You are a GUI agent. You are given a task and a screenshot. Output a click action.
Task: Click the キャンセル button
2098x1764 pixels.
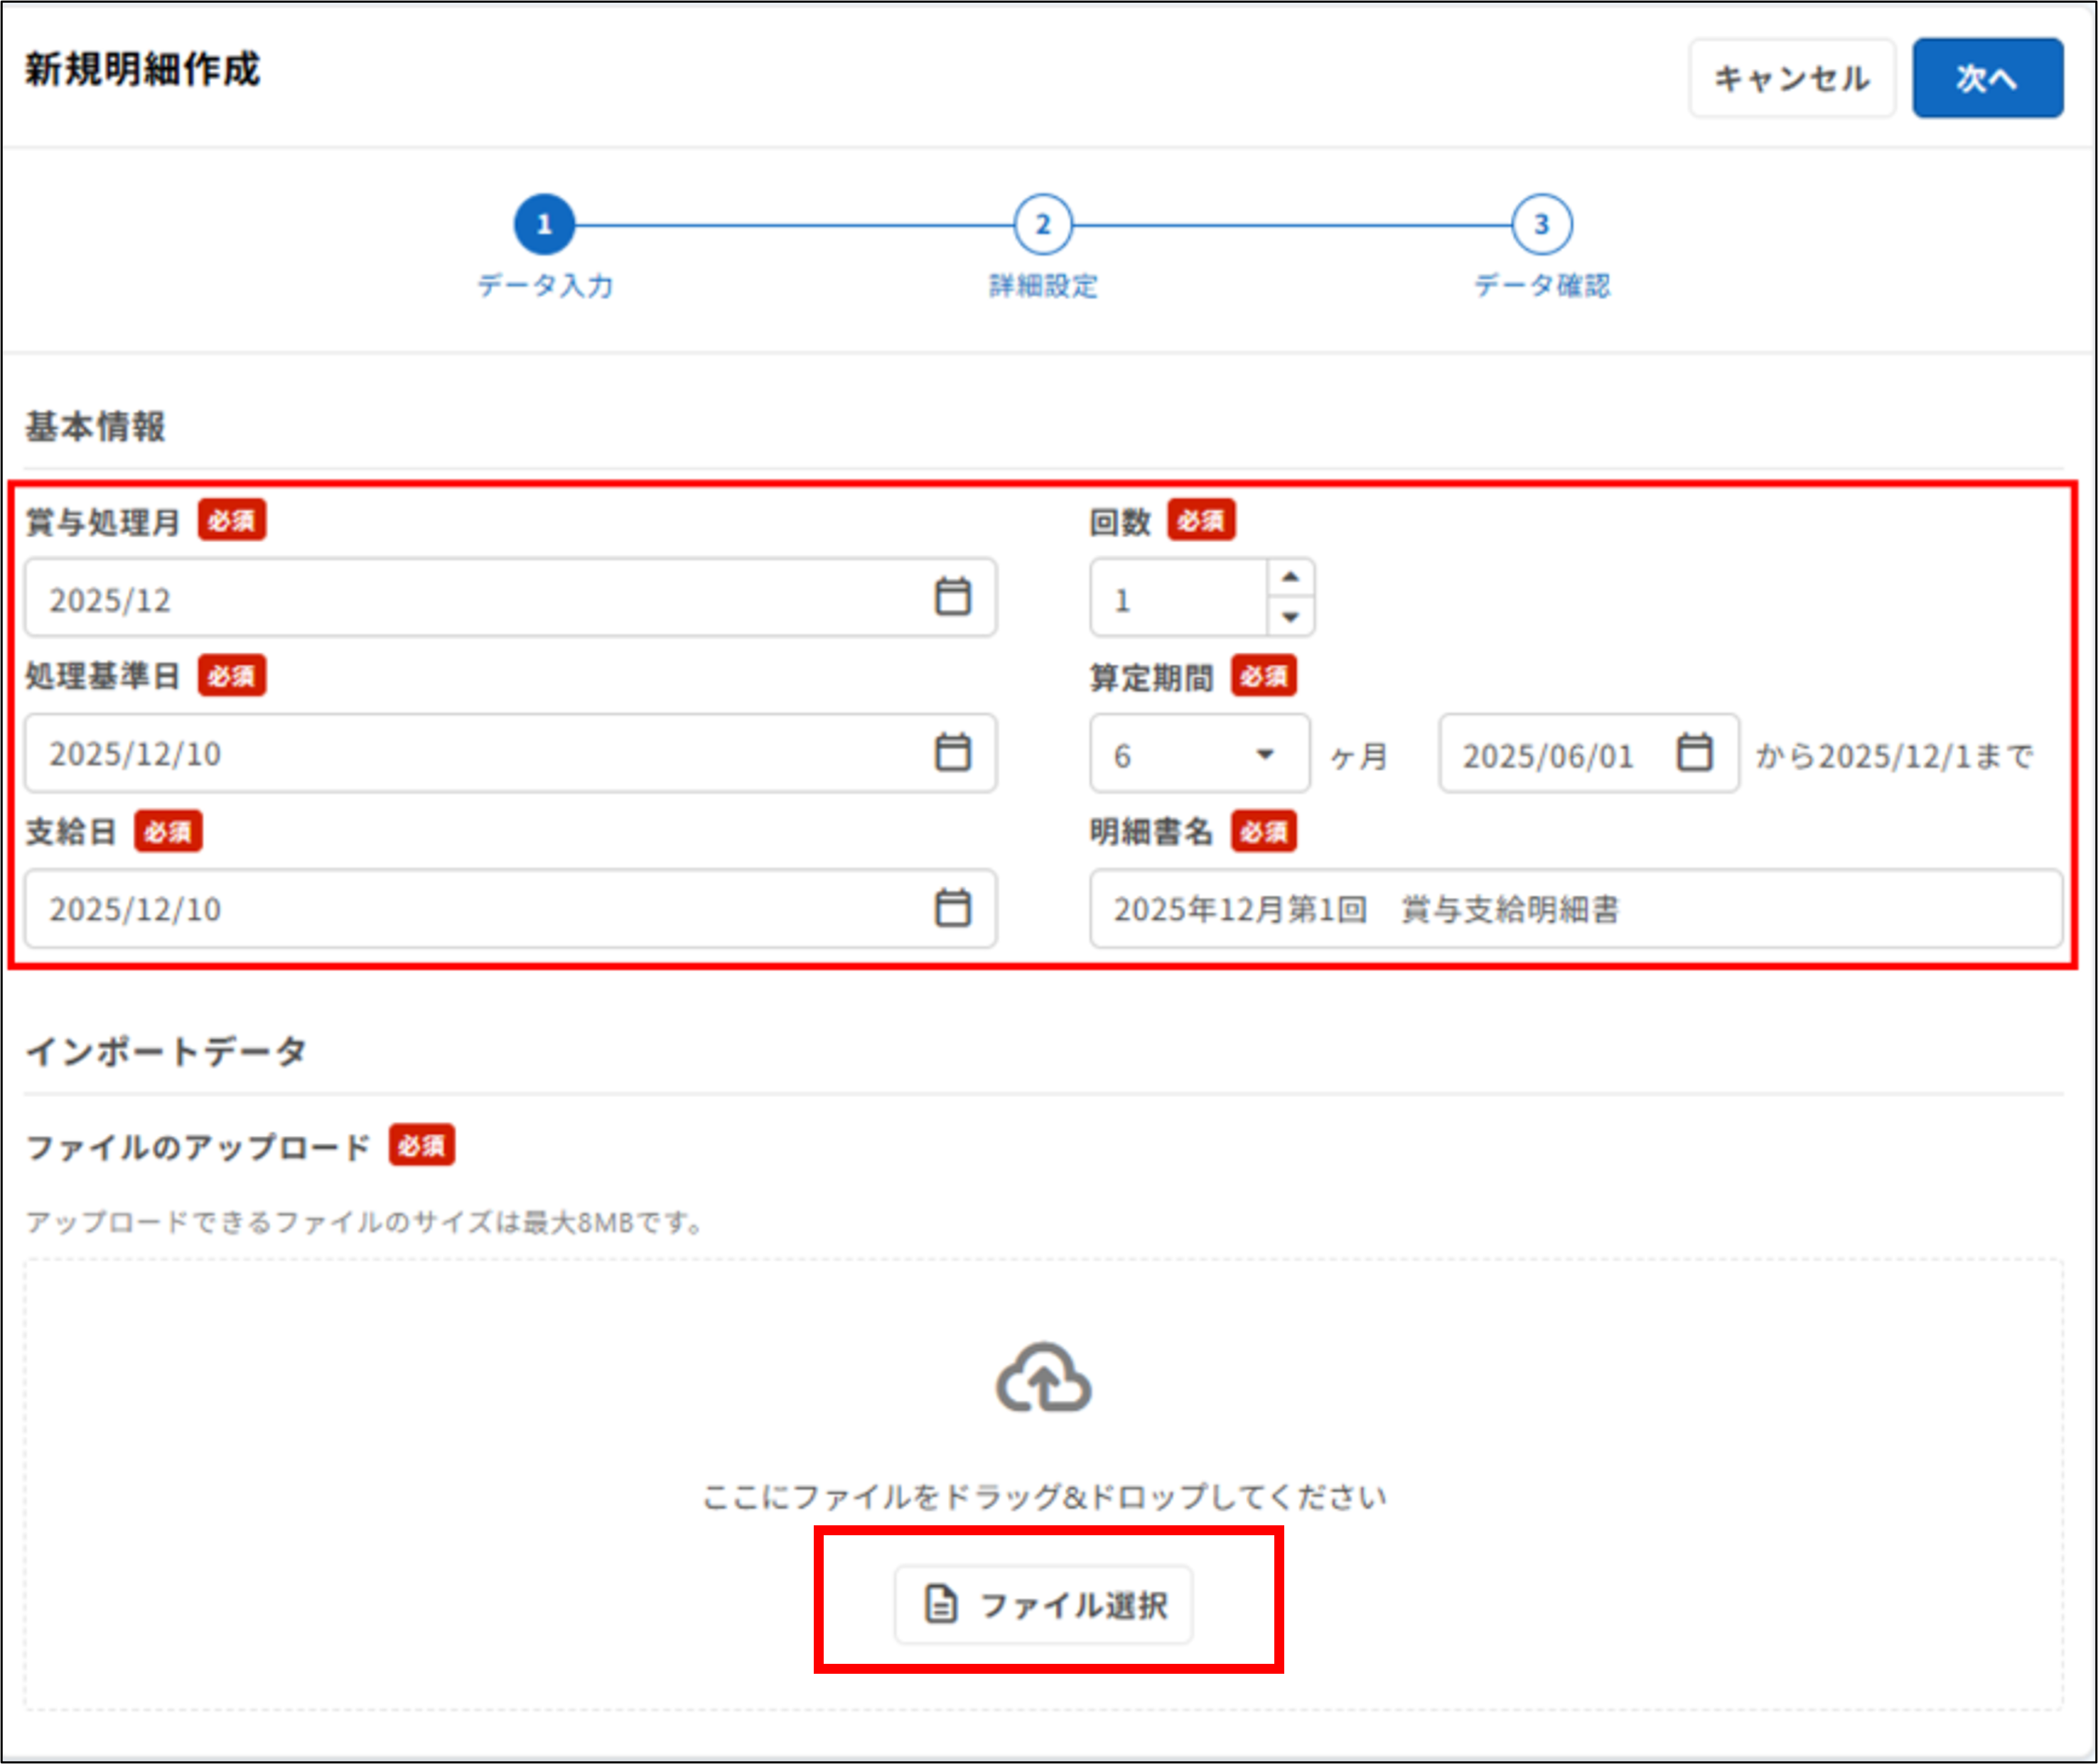[1791, 77]
